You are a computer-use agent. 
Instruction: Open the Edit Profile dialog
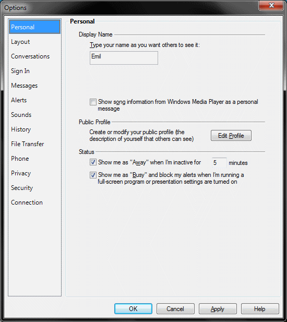pyautogui.click(x=231, y=136)
